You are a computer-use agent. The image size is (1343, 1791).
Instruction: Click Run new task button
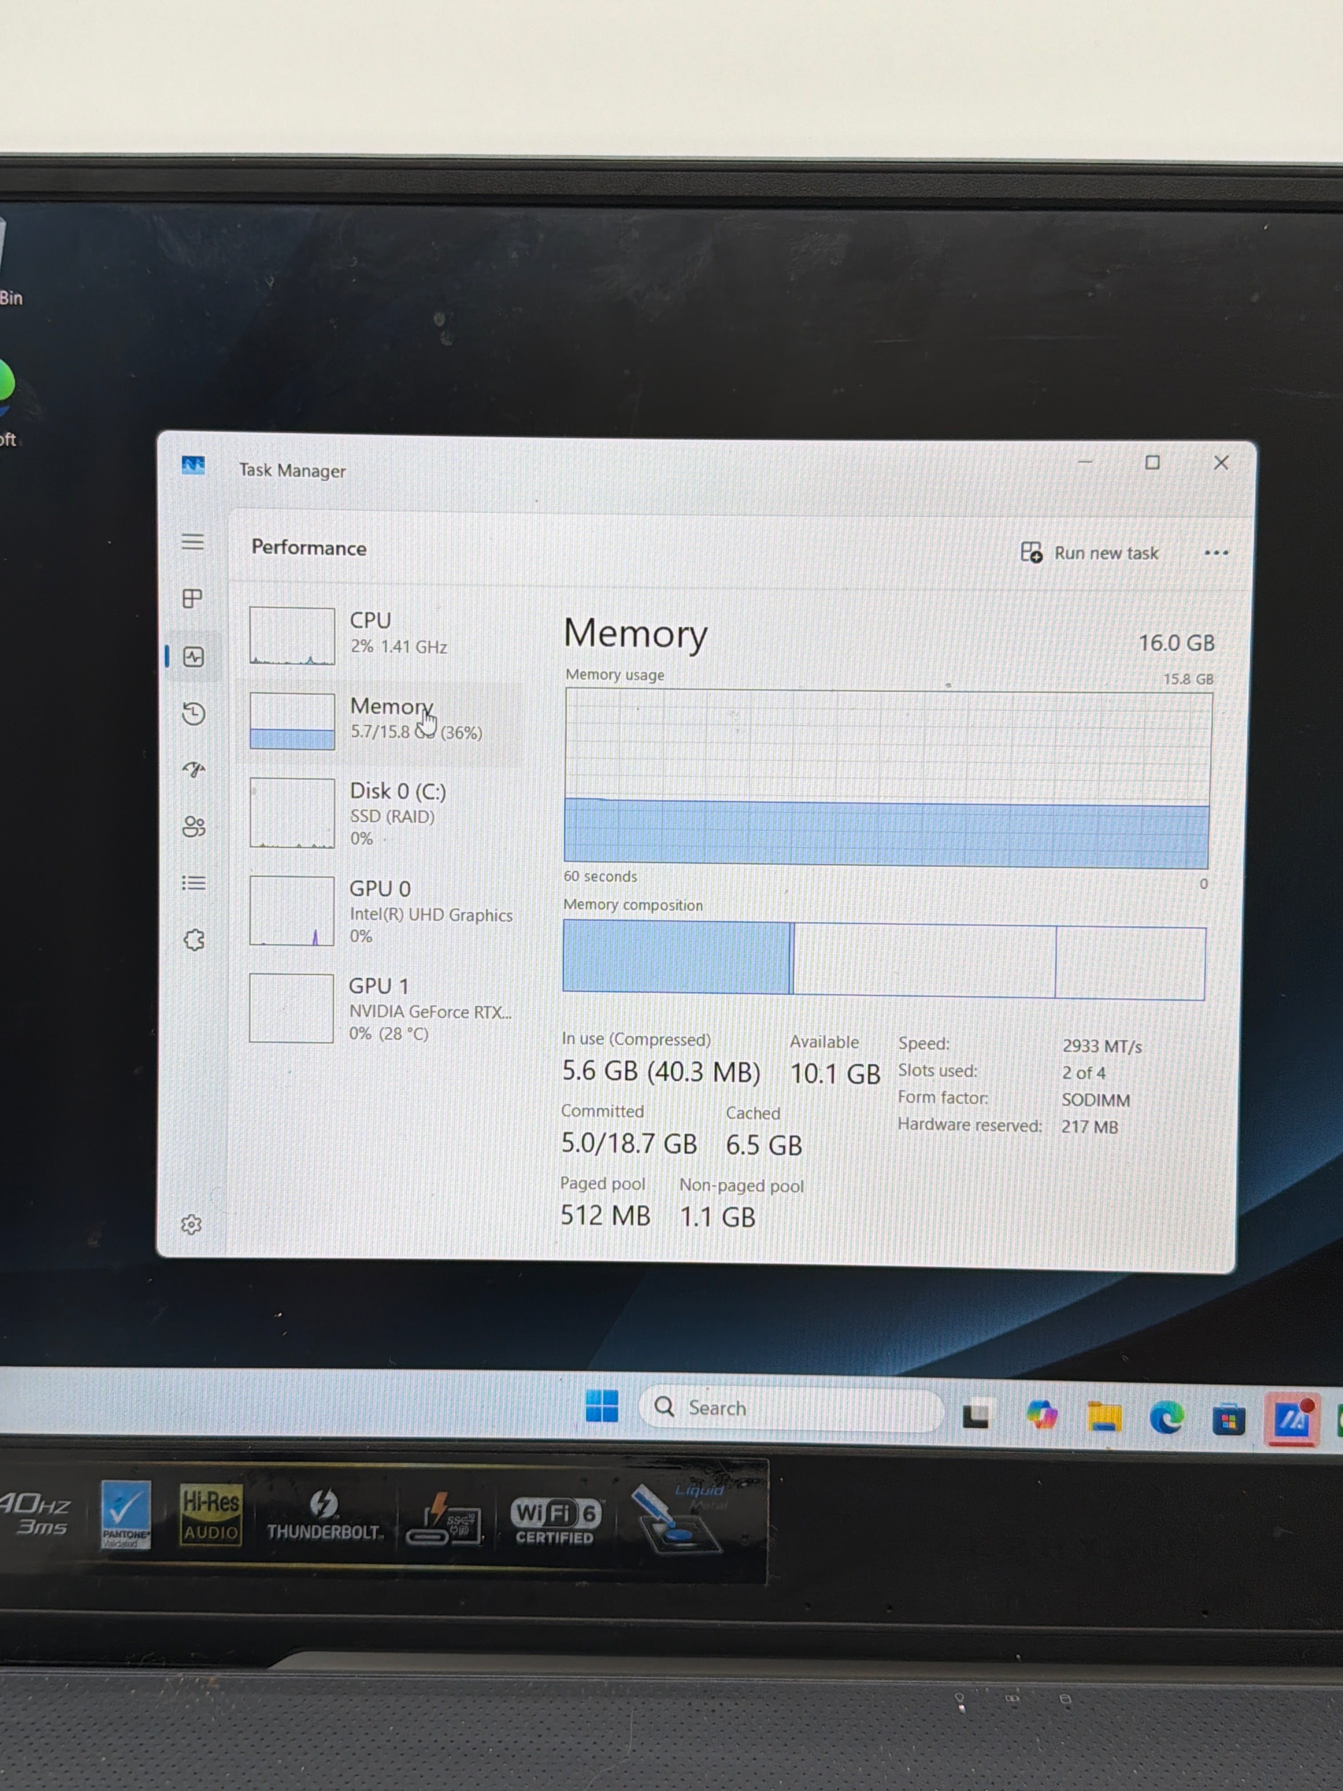tap(1089, 553)
